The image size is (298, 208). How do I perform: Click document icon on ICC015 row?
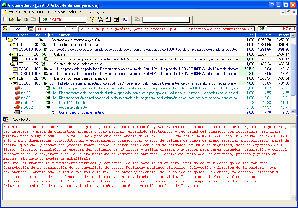tap(46, 59)
